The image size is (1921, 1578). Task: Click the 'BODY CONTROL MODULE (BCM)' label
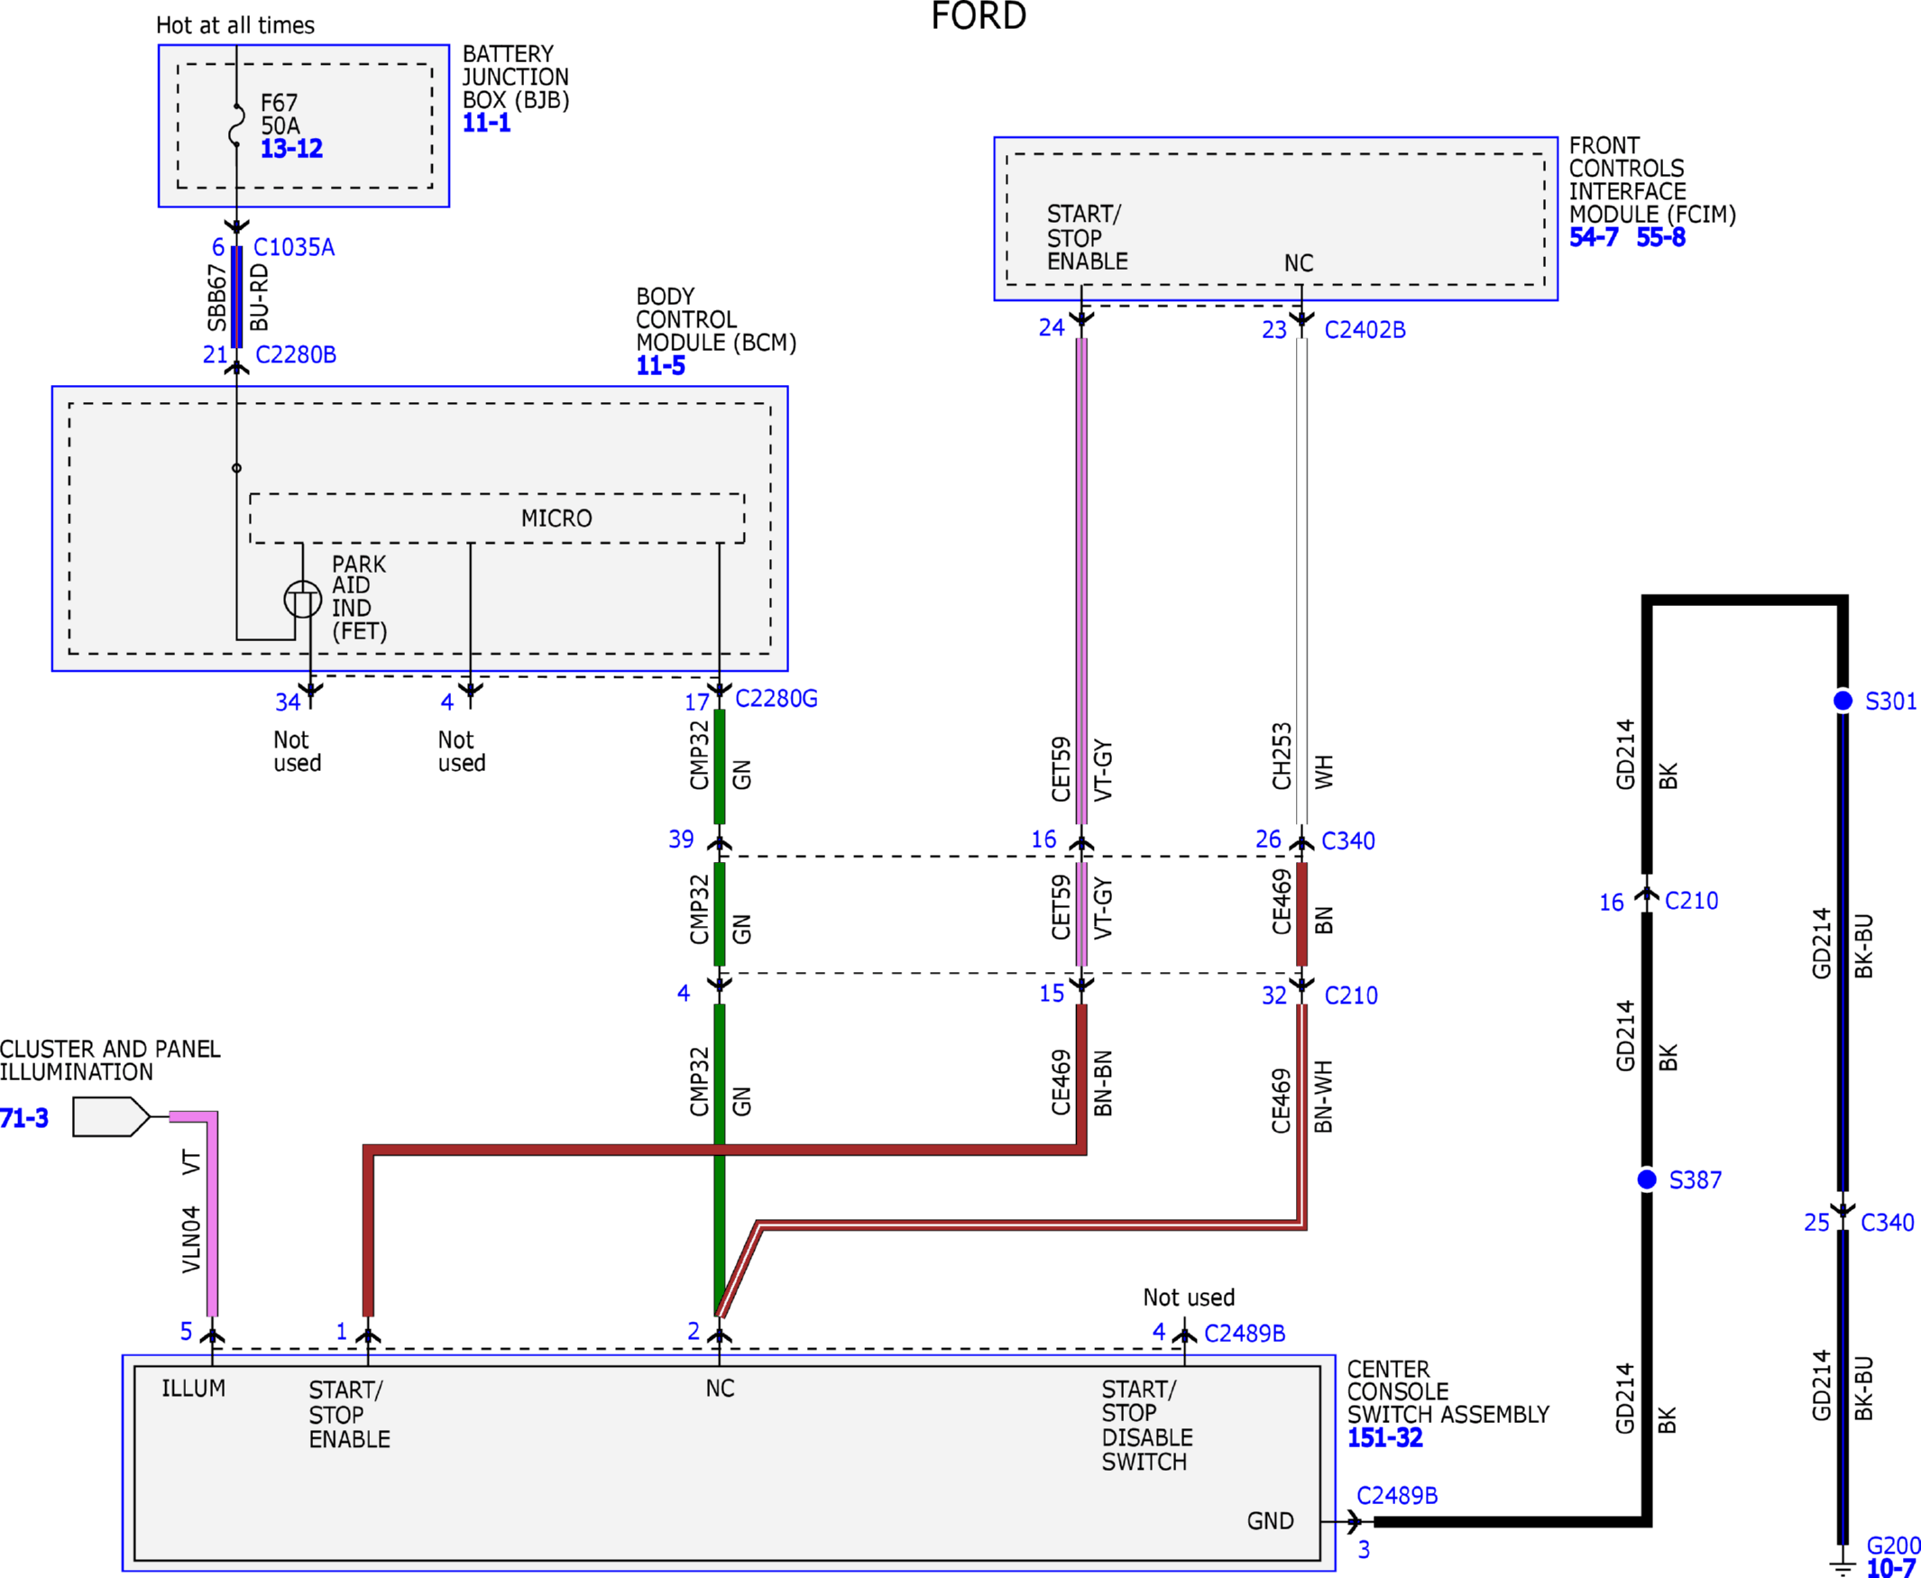(716, 320)
